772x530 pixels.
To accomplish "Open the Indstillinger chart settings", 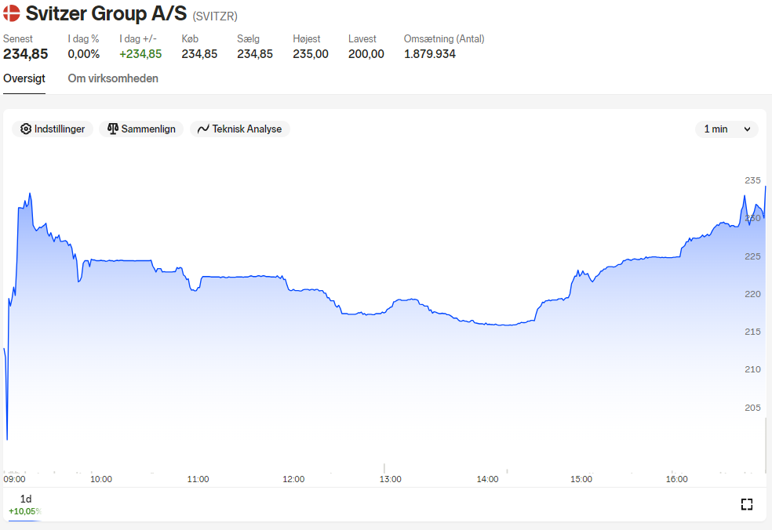I will [x=53, y=129].
